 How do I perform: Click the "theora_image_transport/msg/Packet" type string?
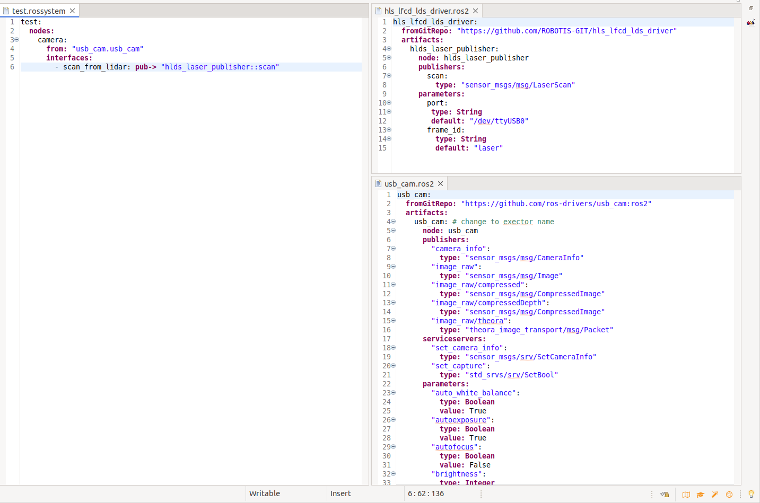pos(539,330)
